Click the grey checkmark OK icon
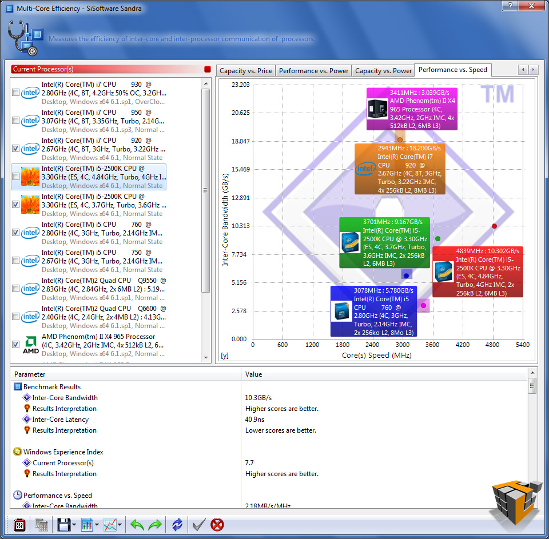The height and width of the screenshot is (539, 549). pos(199,525)
